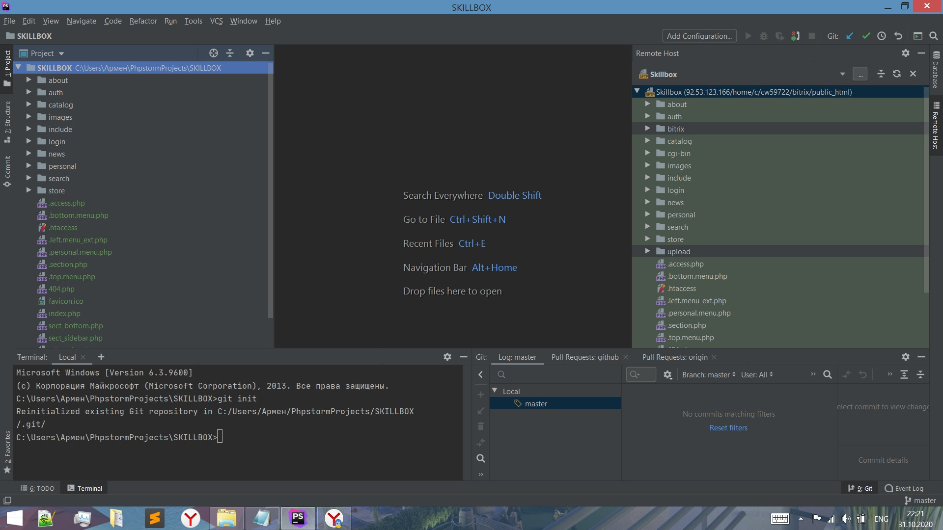This screenshot has height=530, width=943.
Task: Click the Run button icon in toolbar
Action: click(x=749, y=36)
